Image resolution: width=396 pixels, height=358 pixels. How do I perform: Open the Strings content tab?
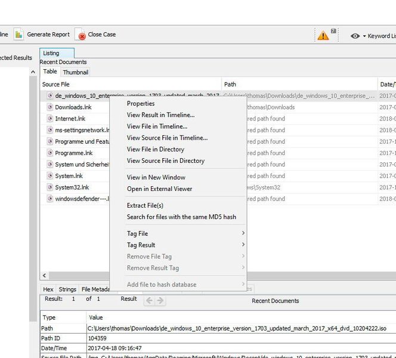(x=67, y=290)
